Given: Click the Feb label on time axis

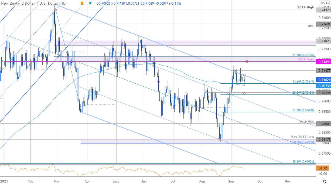Looking at the screenshot, I should click(30, 181).
